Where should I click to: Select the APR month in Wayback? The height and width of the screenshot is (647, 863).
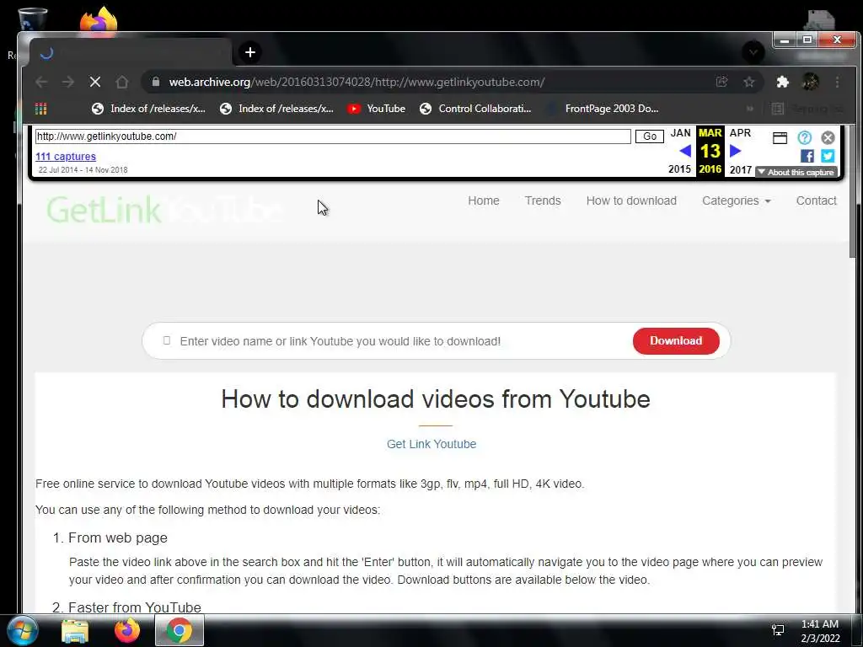pyautogui.click(x=740, y=133)
